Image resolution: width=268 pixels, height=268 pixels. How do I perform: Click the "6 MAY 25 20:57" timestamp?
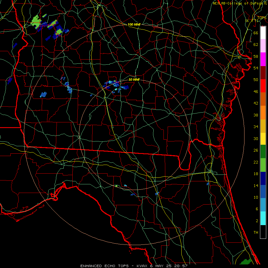[169, 266]
